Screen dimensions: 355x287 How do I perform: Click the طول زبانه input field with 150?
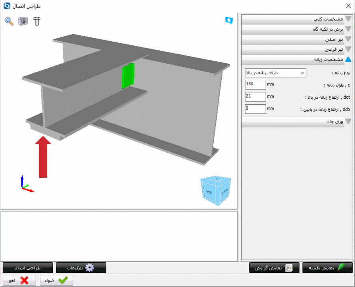(x=255, y=84)
